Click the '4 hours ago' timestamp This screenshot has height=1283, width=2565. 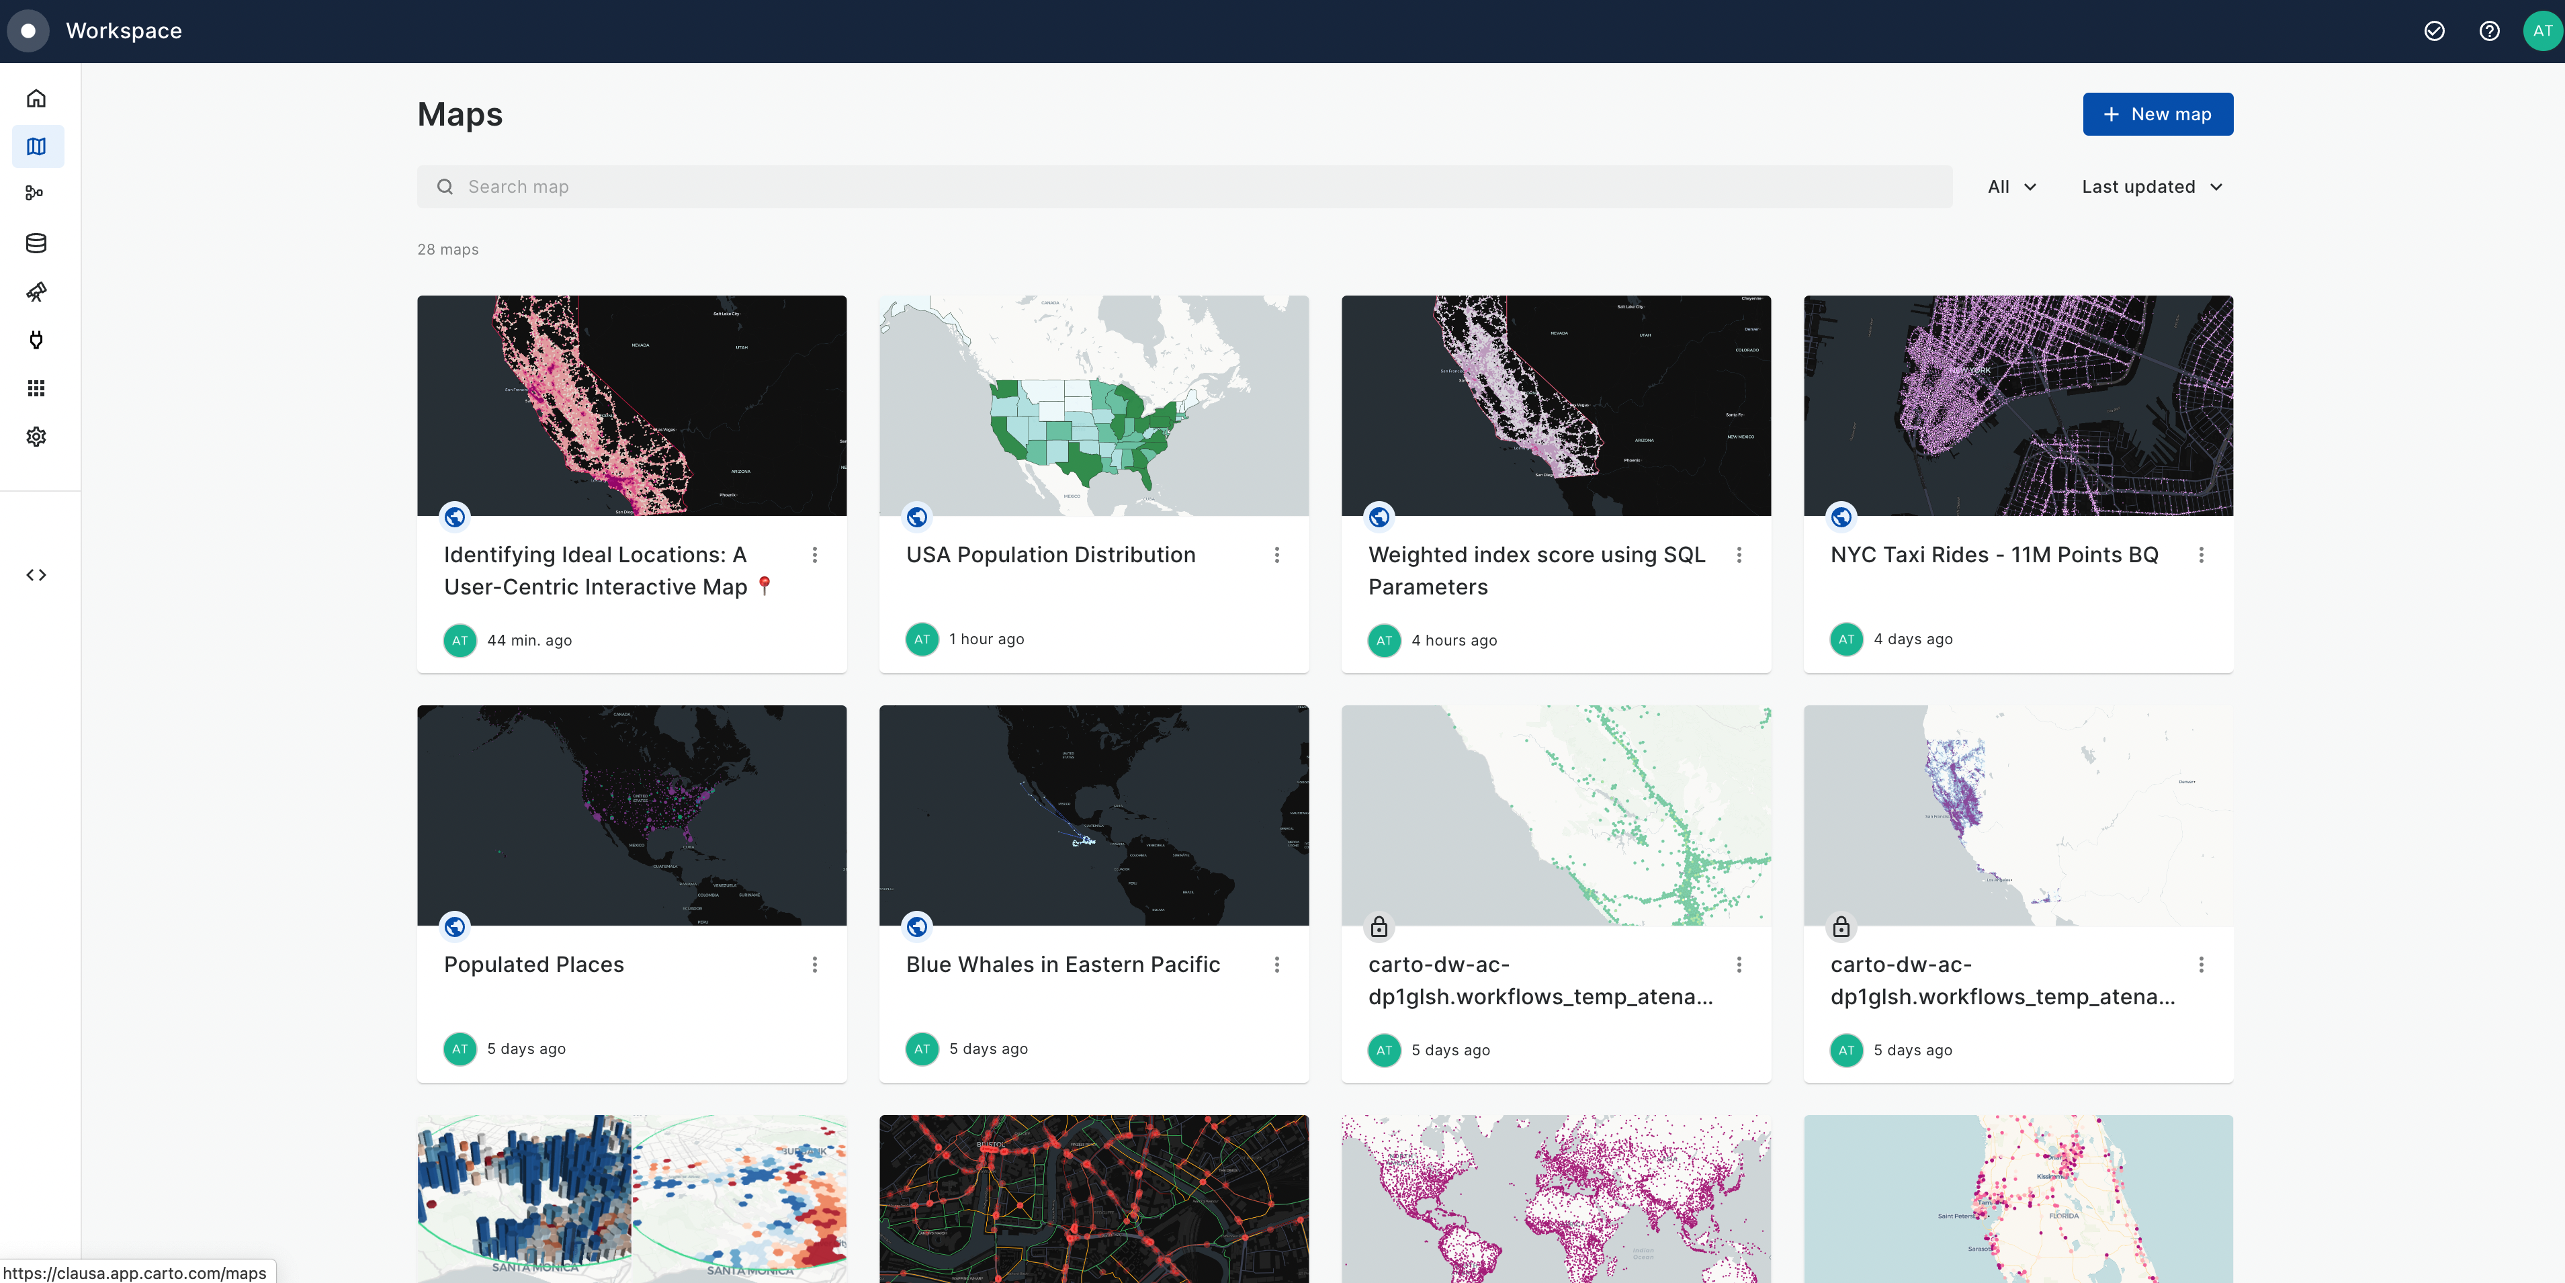coord(1454,640)
